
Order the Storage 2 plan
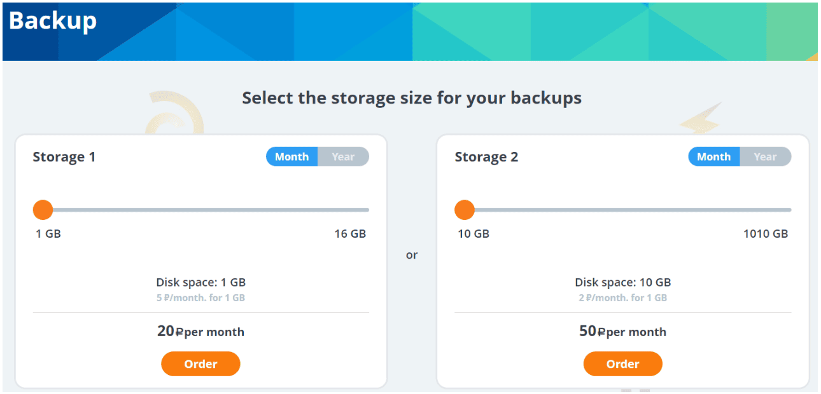(622, 364)
